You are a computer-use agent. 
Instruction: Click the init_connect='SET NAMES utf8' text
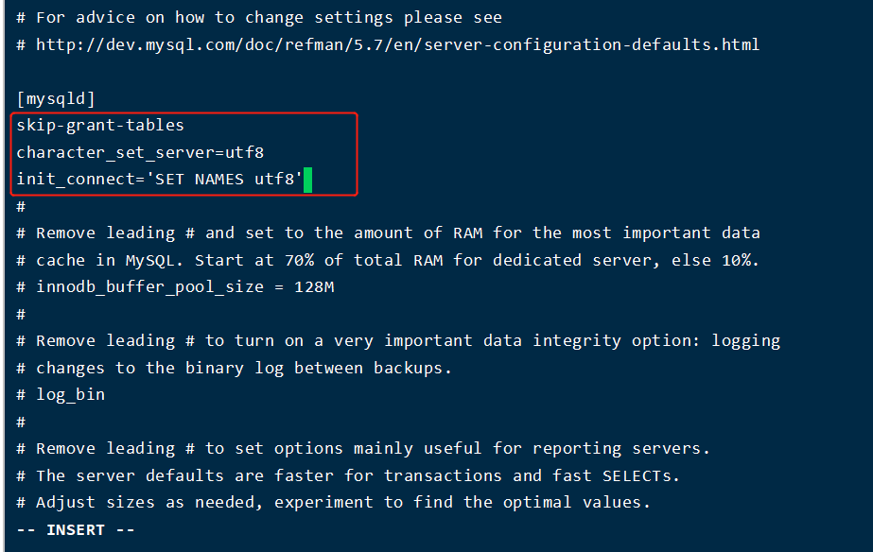point(159,180)
